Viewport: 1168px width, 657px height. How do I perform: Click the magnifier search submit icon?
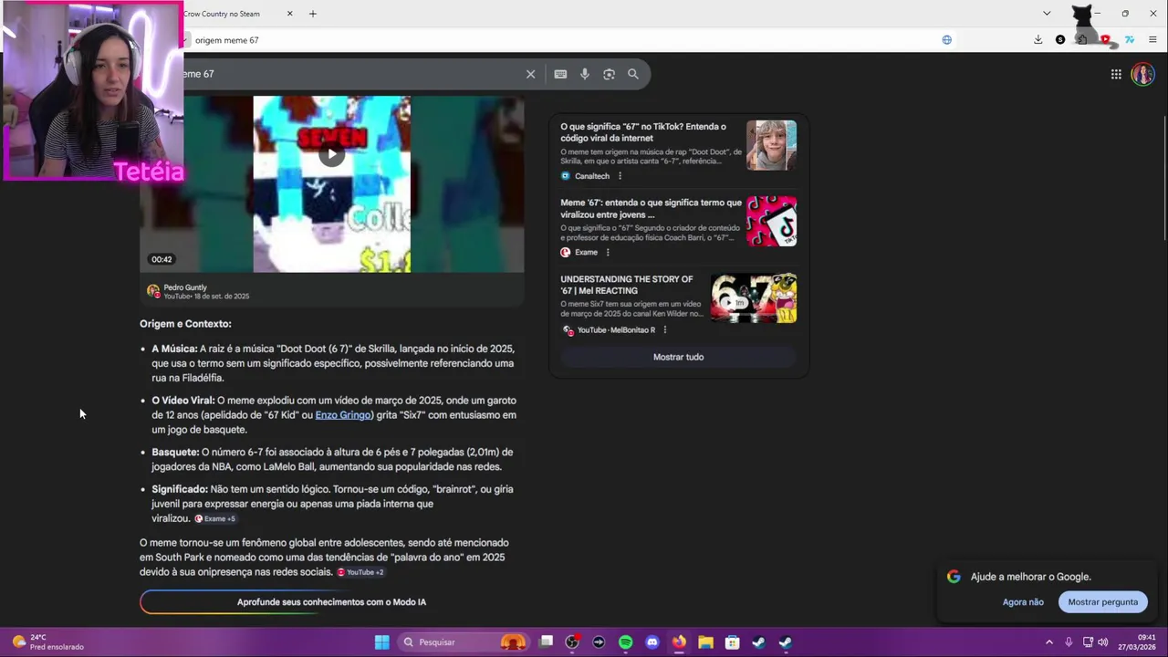point(633,74)
